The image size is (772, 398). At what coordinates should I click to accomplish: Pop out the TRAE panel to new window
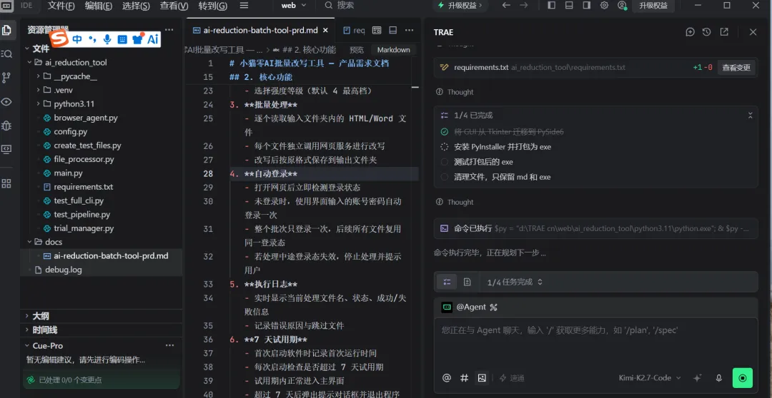coord(724,32)
